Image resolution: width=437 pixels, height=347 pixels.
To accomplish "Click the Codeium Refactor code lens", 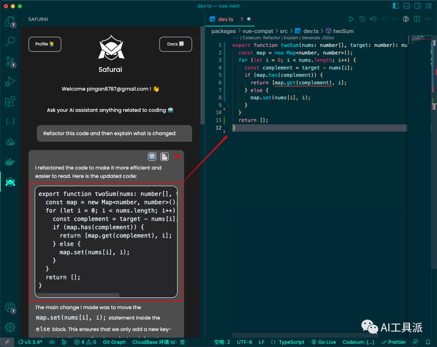I will (261, 38).
